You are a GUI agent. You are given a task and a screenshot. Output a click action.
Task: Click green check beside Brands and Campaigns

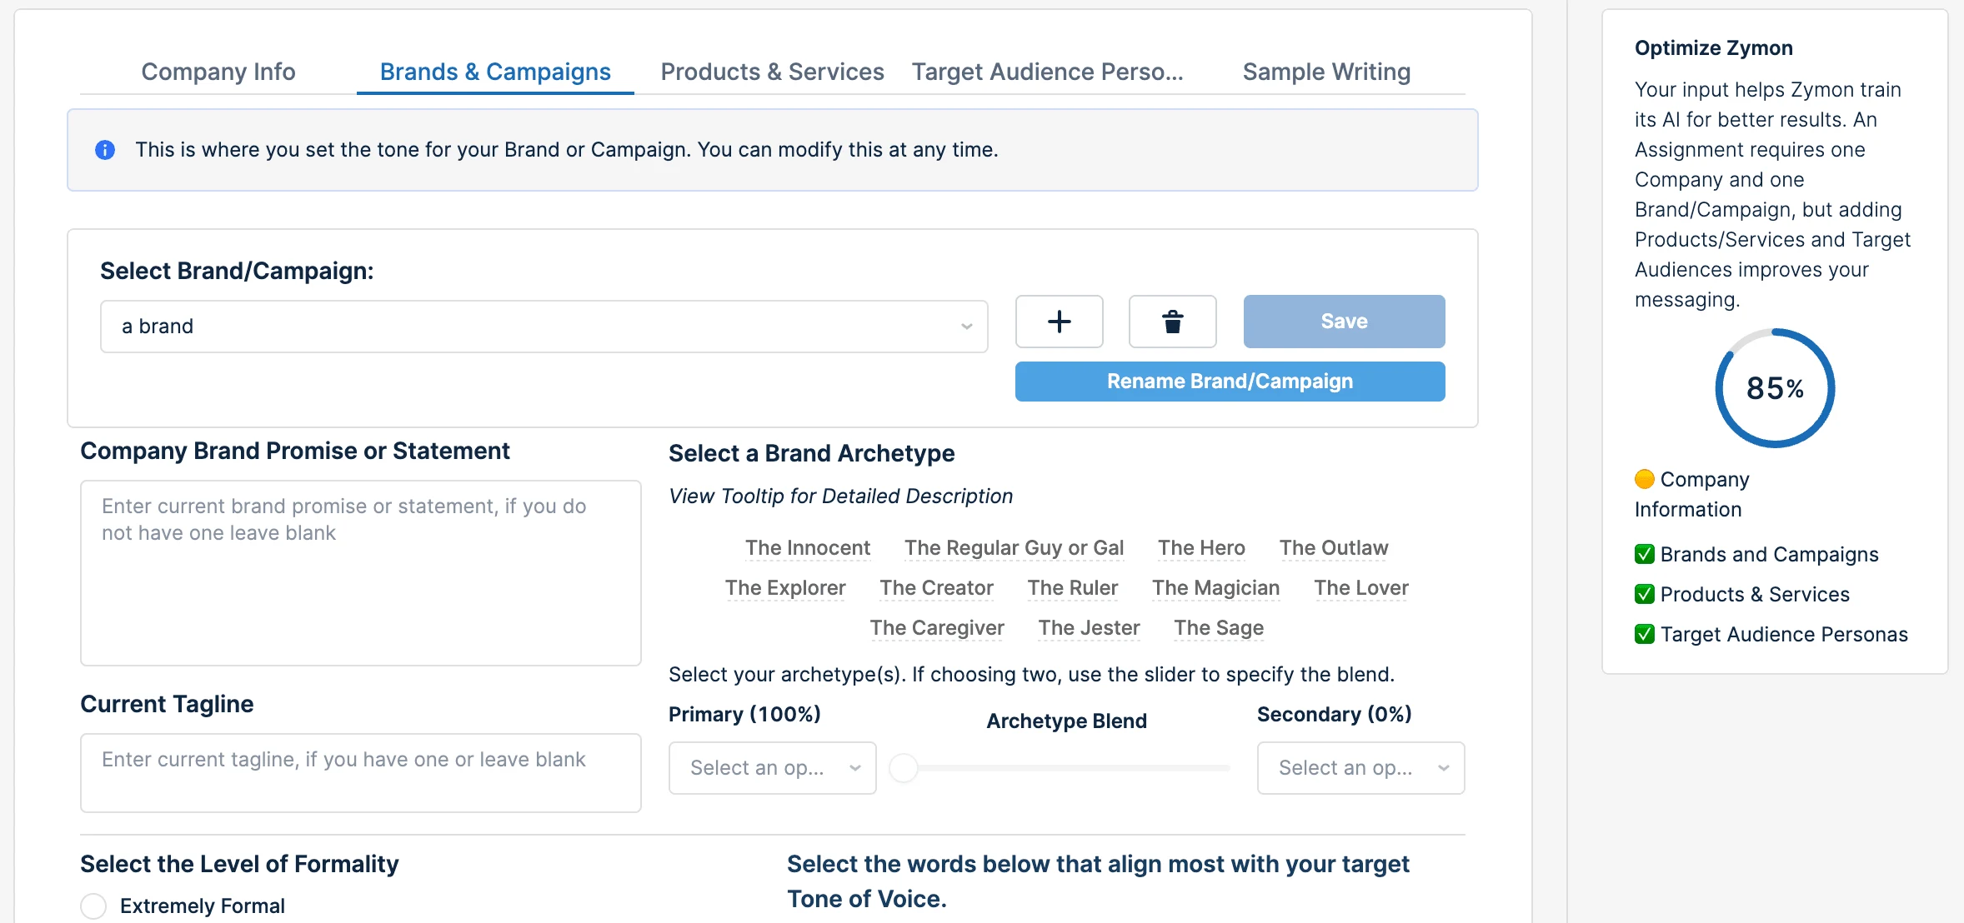1644,554
